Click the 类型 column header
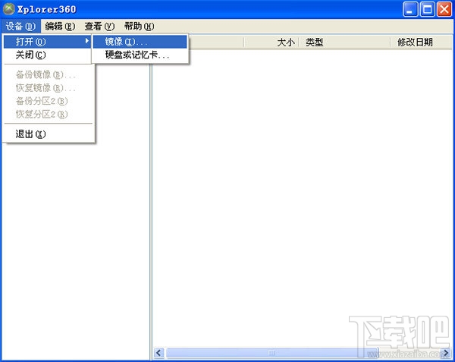 coord(344,42)
